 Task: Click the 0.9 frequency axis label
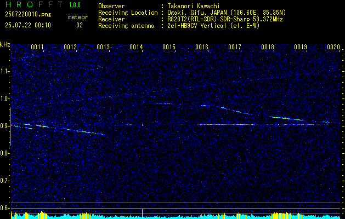tap(4, 126)
